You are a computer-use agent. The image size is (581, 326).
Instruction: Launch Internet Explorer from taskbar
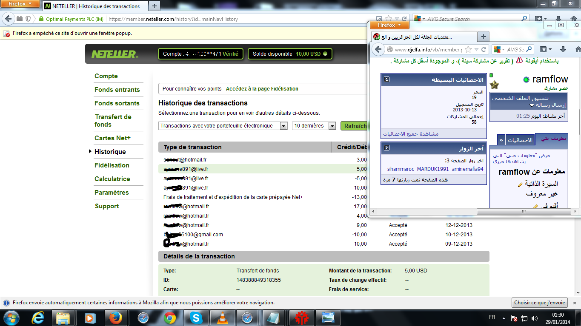pyautogui.click(x=39, y=317)
